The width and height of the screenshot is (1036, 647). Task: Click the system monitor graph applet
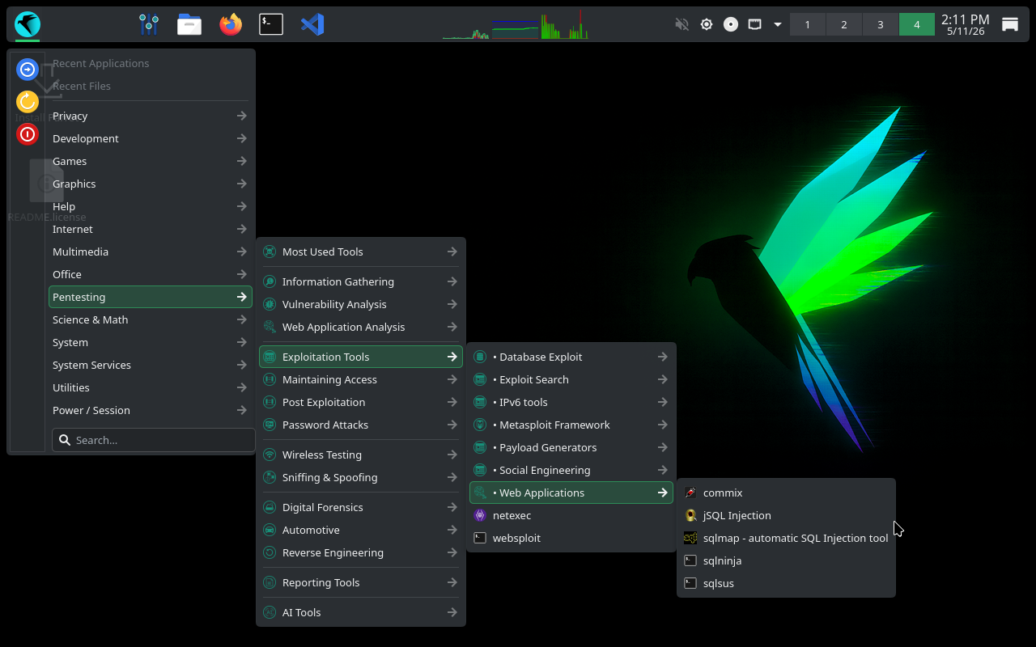tap(515, 24)
